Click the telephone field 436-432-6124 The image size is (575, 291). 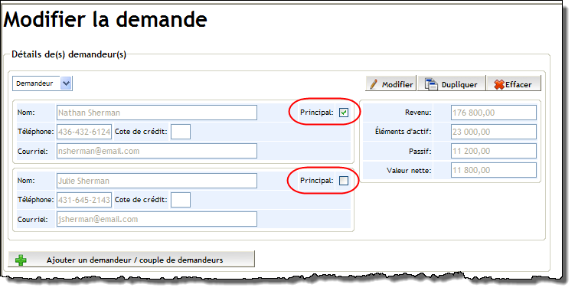84,132
